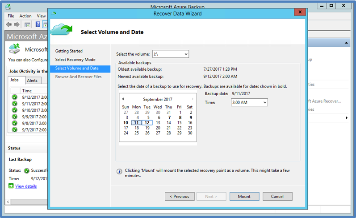Open the View menu

point(41,16)
